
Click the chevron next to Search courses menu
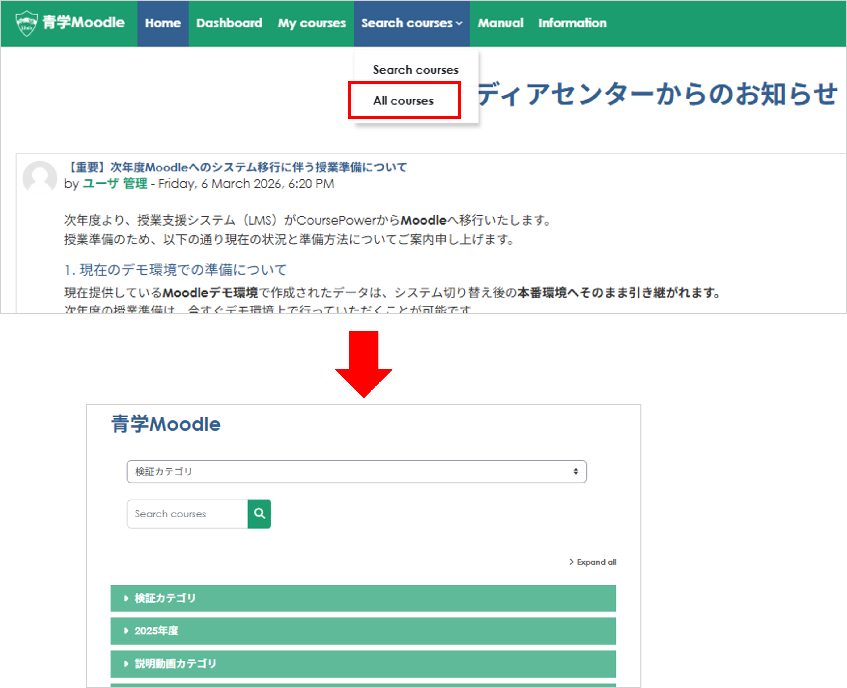click(x=459, y=23)
